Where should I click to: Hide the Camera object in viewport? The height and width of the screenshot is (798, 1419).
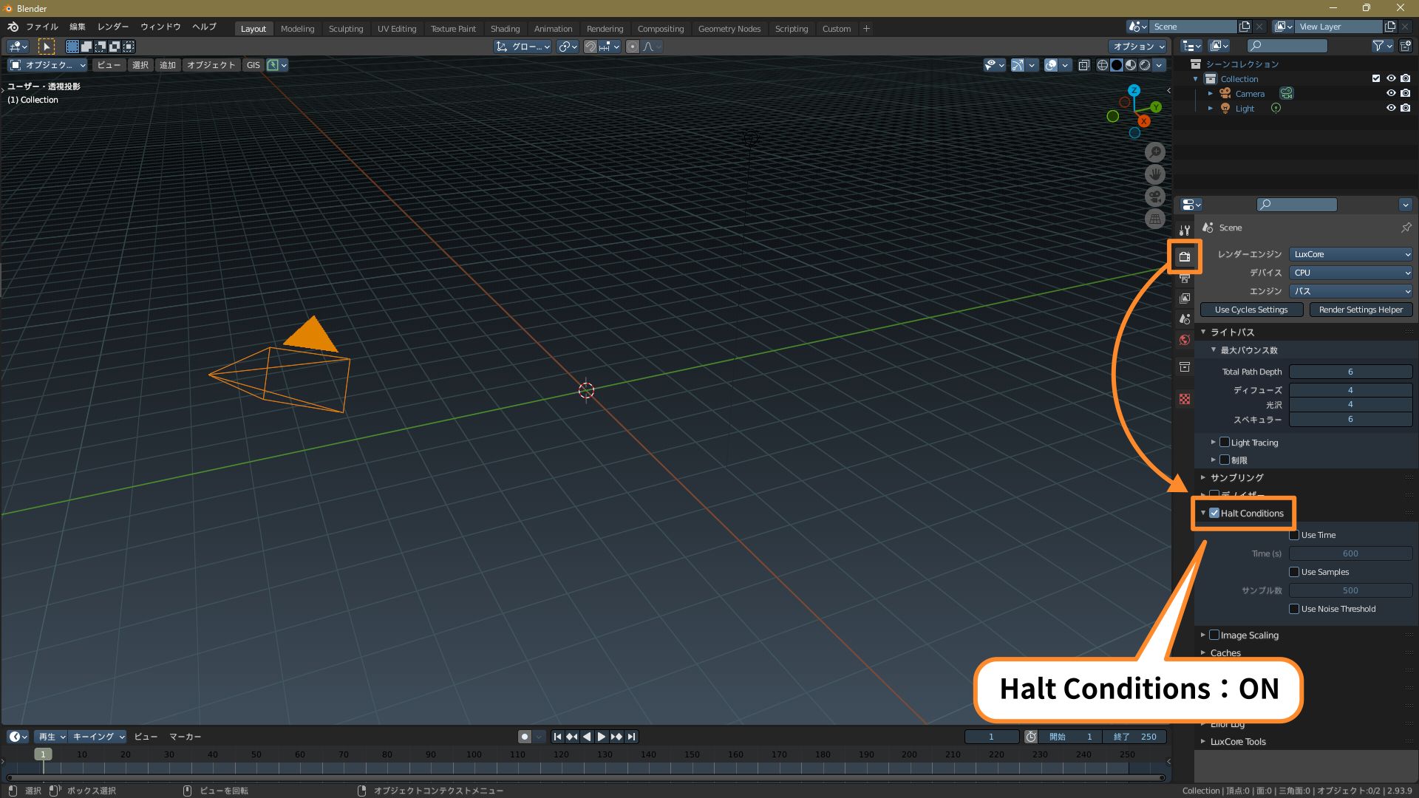point(1391,93)
